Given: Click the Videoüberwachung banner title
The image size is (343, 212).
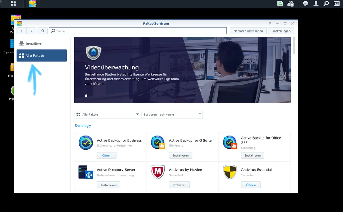Looking at the screenshot, I should (x=112, y=67).
